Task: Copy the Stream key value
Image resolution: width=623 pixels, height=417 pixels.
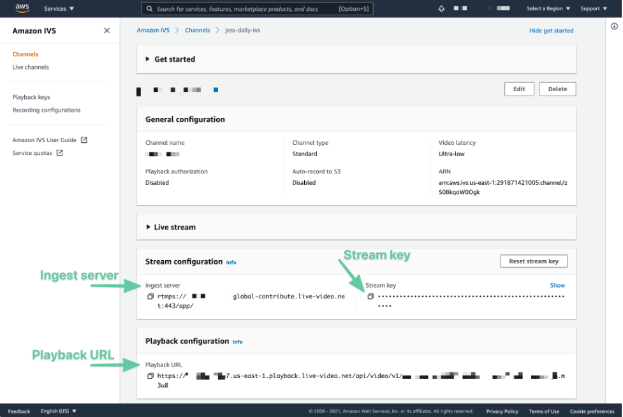Action: tap(370, 296)
